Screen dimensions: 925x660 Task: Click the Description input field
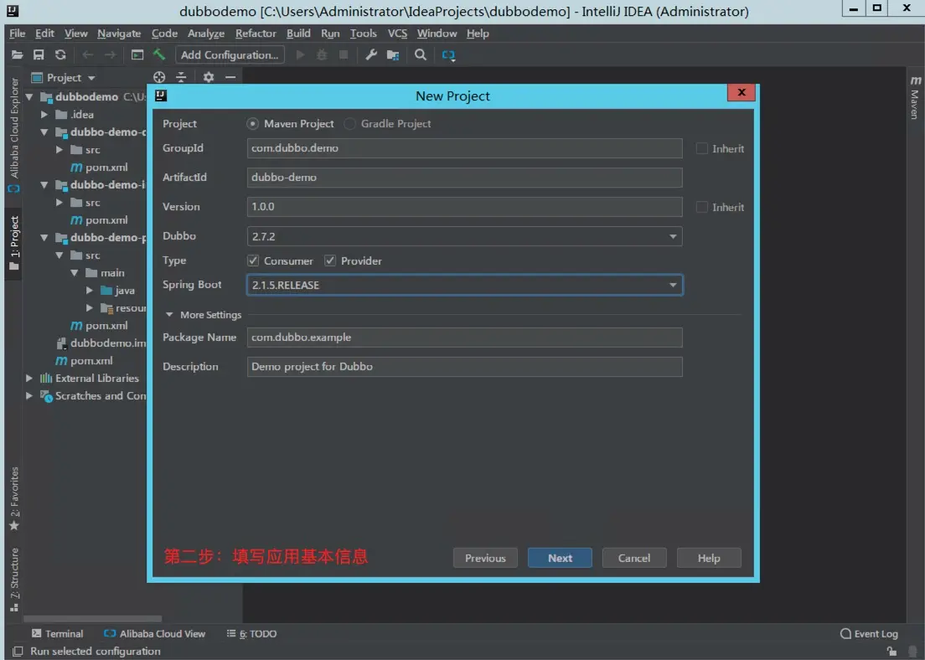coord(464,367)
